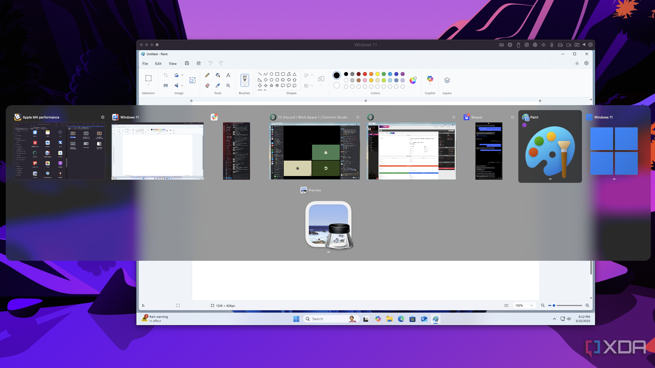Select the Eraser tool
This screenshot has height=368, width=655.
[207, 86]
